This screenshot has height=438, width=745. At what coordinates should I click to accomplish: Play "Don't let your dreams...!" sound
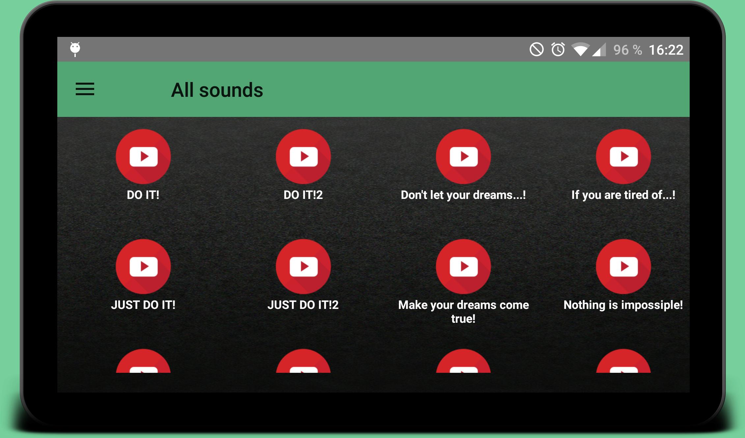(463, 156)
